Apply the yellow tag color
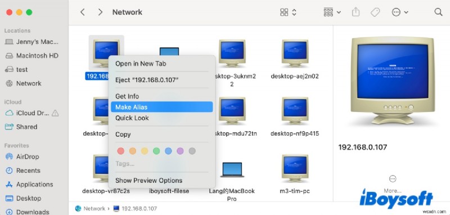 tap(145, 151)
